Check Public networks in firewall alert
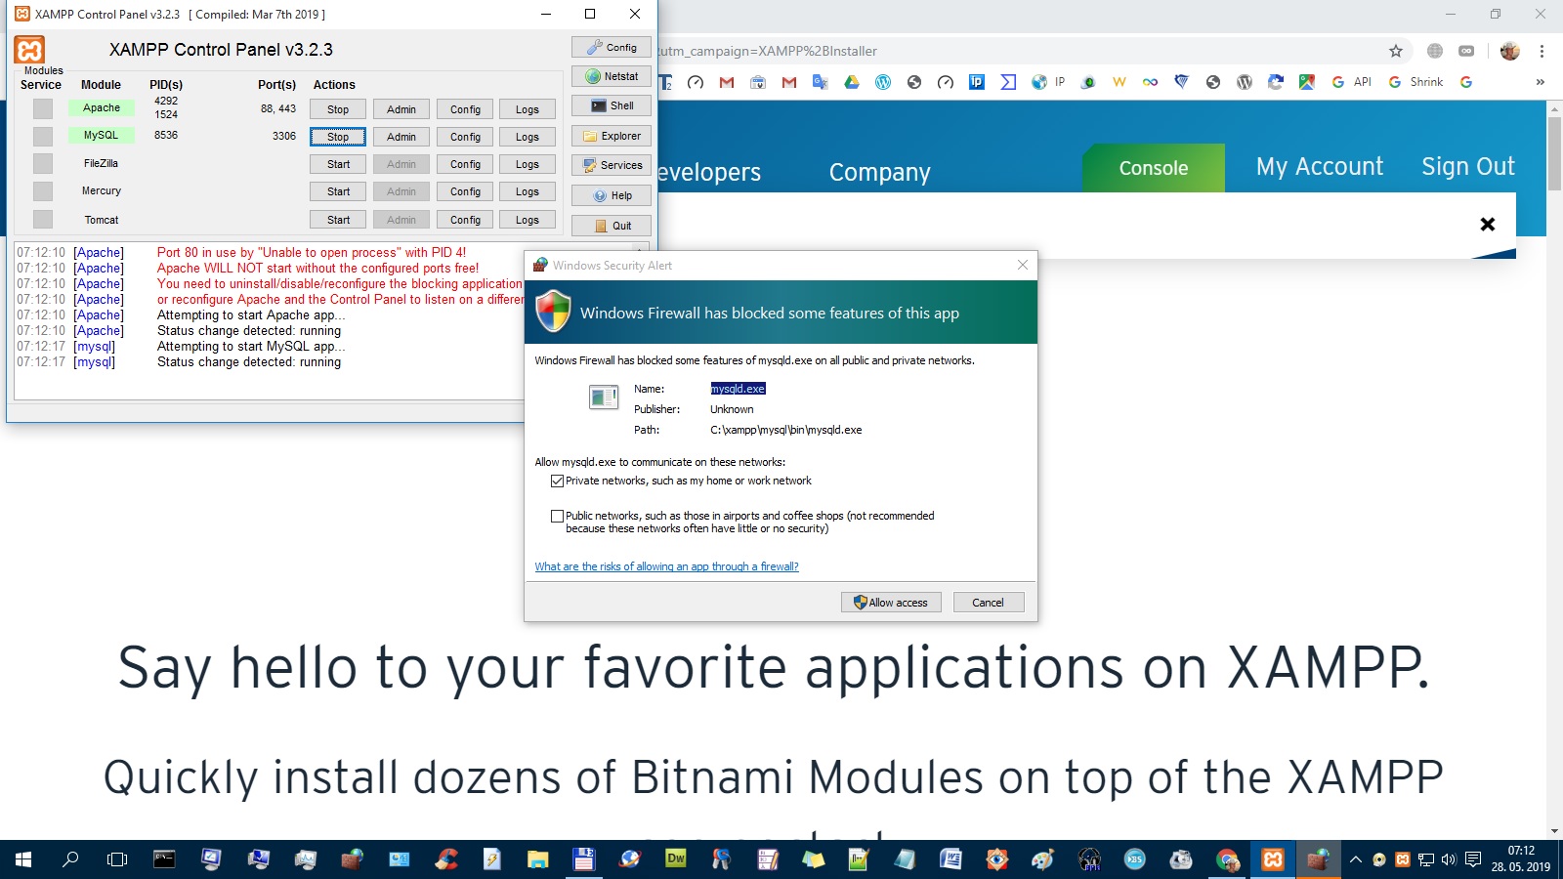 (x=557, y=516)
